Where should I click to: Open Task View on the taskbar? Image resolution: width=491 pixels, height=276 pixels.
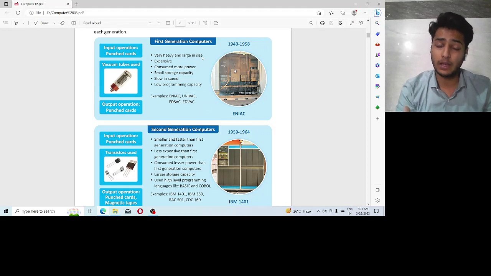pos(90,211)
